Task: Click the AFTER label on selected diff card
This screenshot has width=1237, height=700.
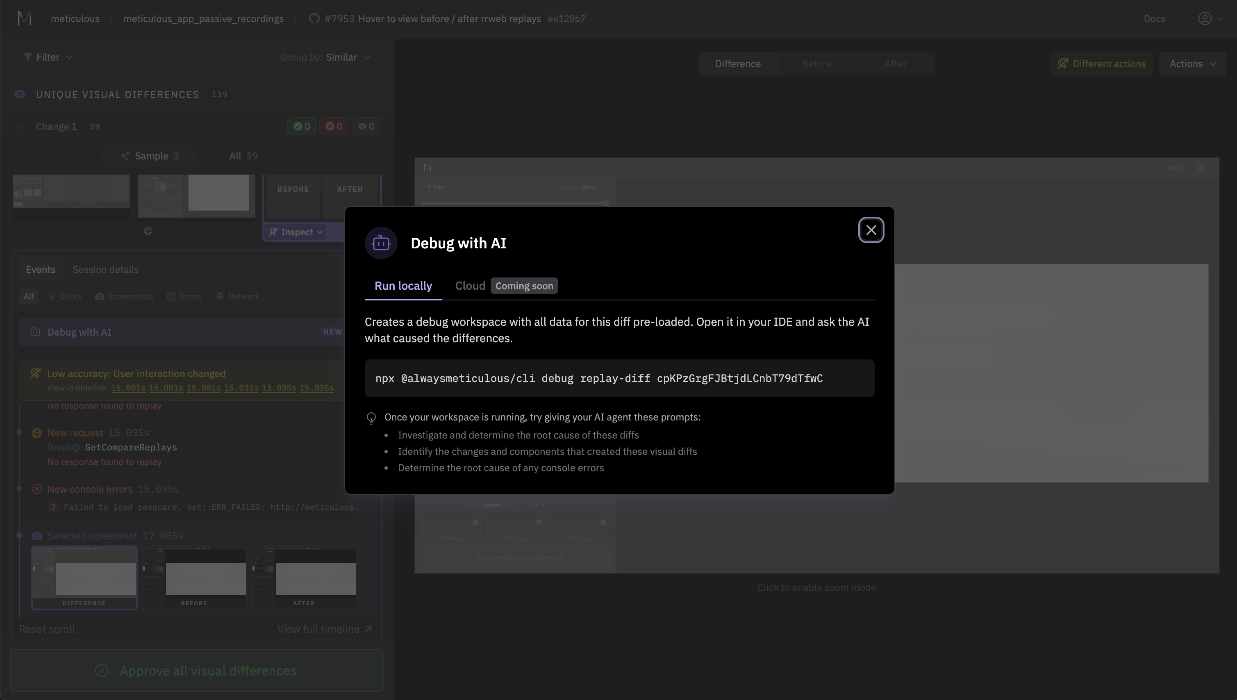Action: [x=350, y=189]
